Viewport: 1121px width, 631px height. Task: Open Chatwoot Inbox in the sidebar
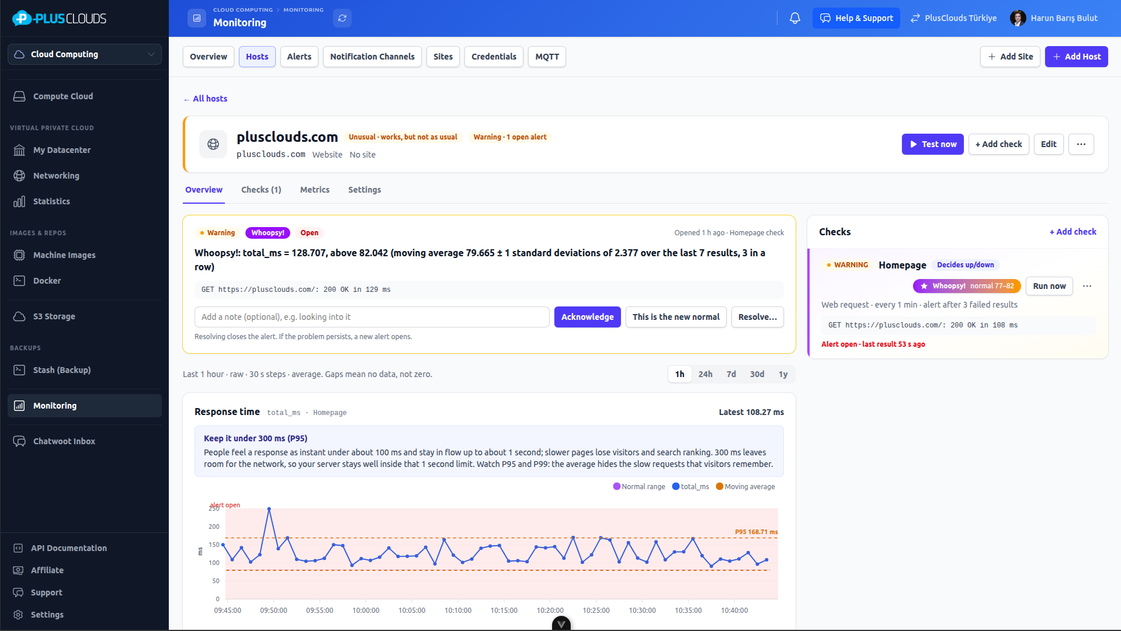point(85,441)
